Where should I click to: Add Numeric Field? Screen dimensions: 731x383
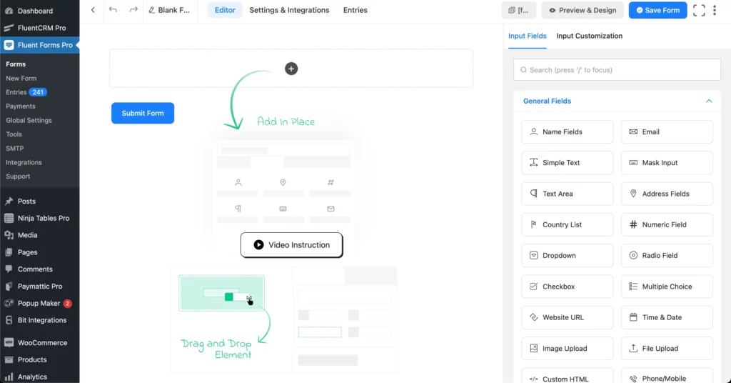point(667,224)
